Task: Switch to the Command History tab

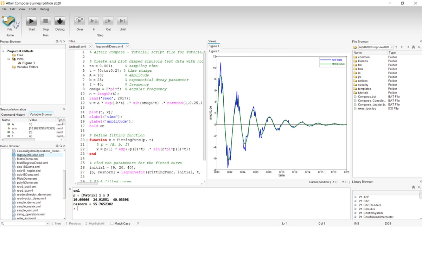Action: coord(13,115)
